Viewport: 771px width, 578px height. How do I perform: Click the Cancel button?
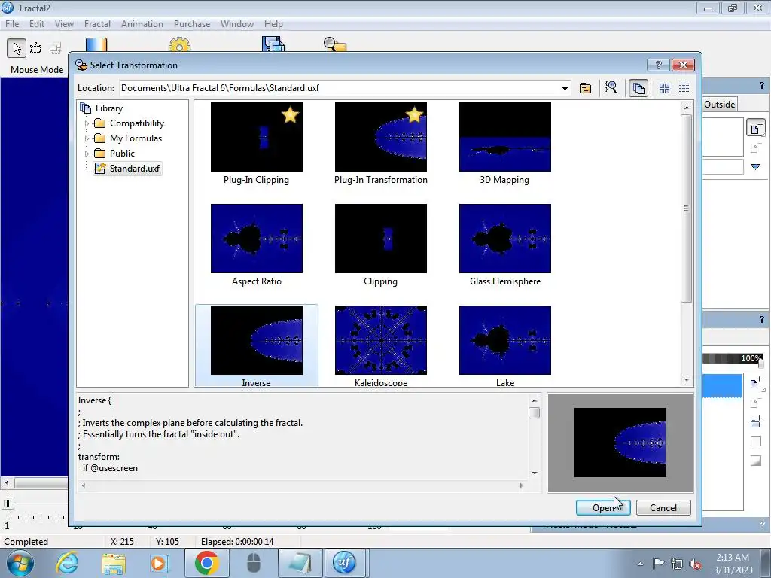pos(663,508)
